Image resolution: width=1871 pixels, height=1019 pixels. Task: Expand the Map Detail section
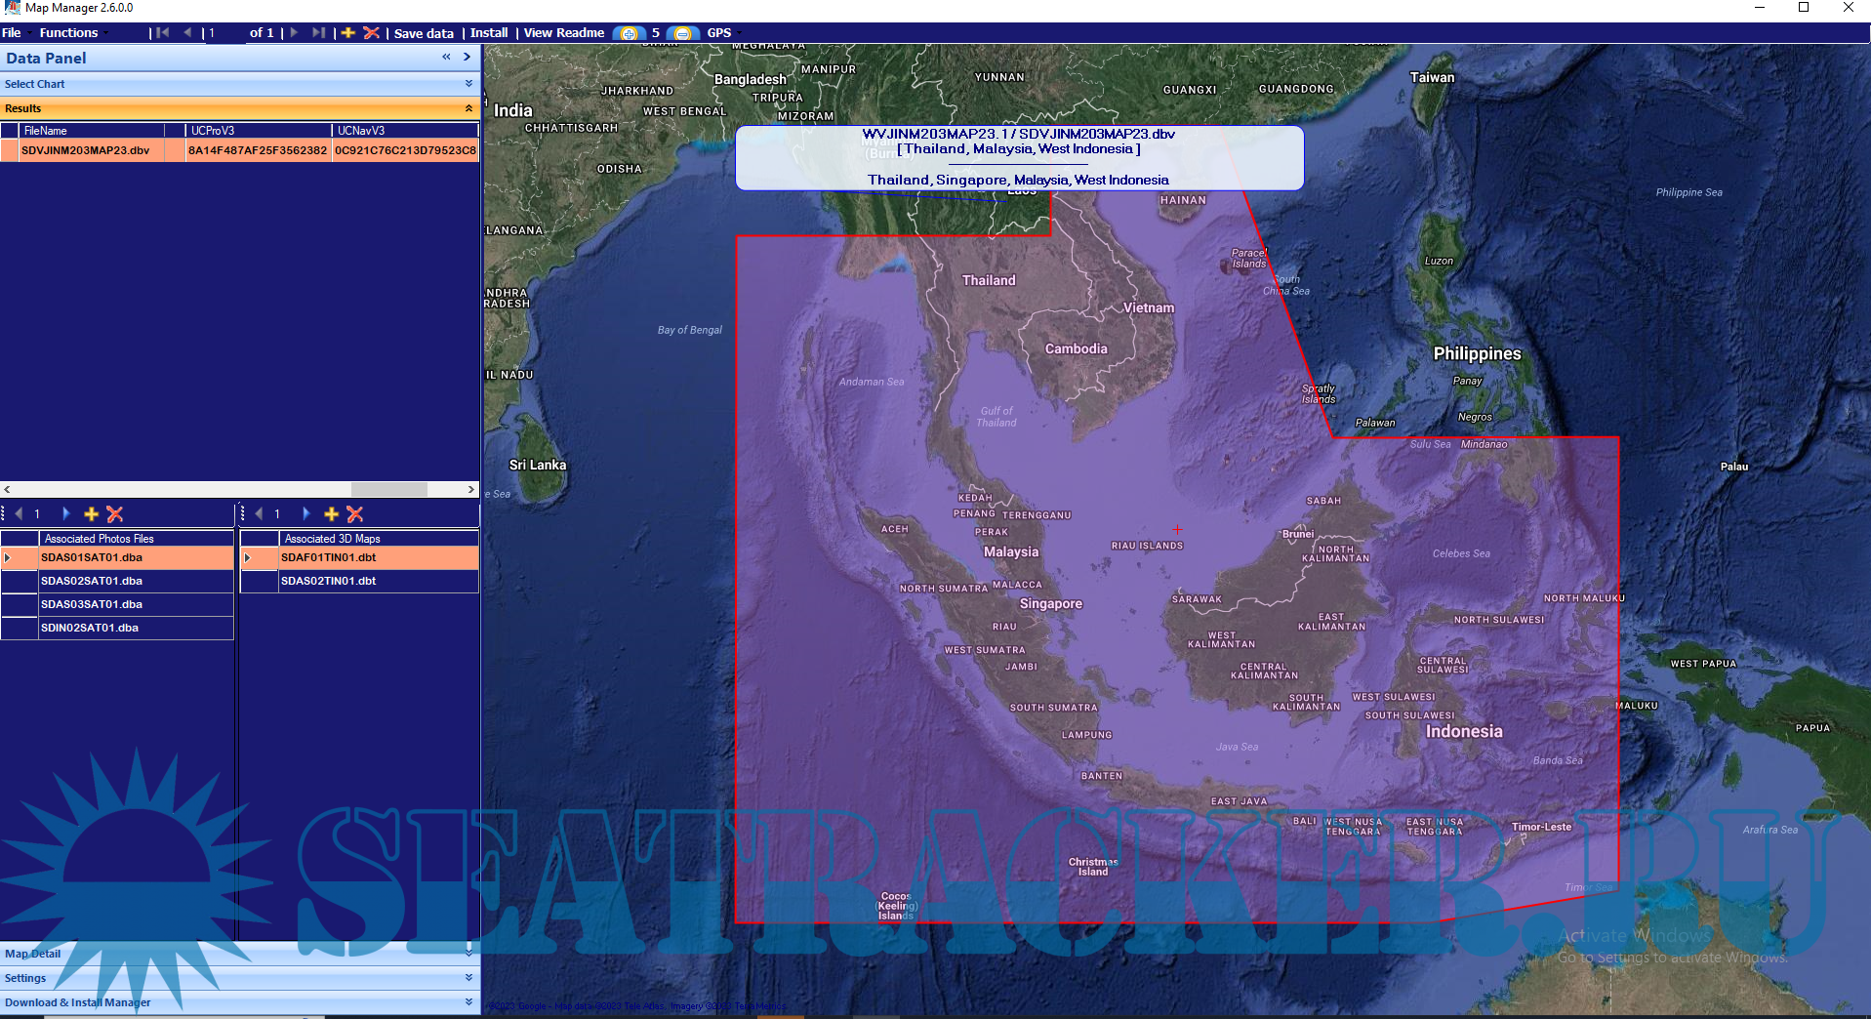pyautogui.click(x=468, y=953)
